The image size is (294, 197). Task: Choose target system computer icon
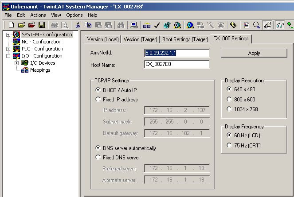pyautogui.click(x=134, y=25)
